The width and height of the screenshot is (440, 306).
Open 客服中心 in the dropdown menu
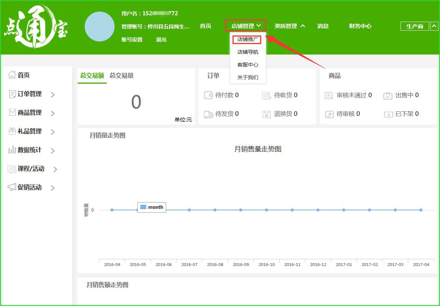[248, 65]
